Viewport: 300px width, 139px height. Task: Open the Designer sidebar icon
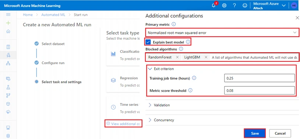[x=8, y=64]
